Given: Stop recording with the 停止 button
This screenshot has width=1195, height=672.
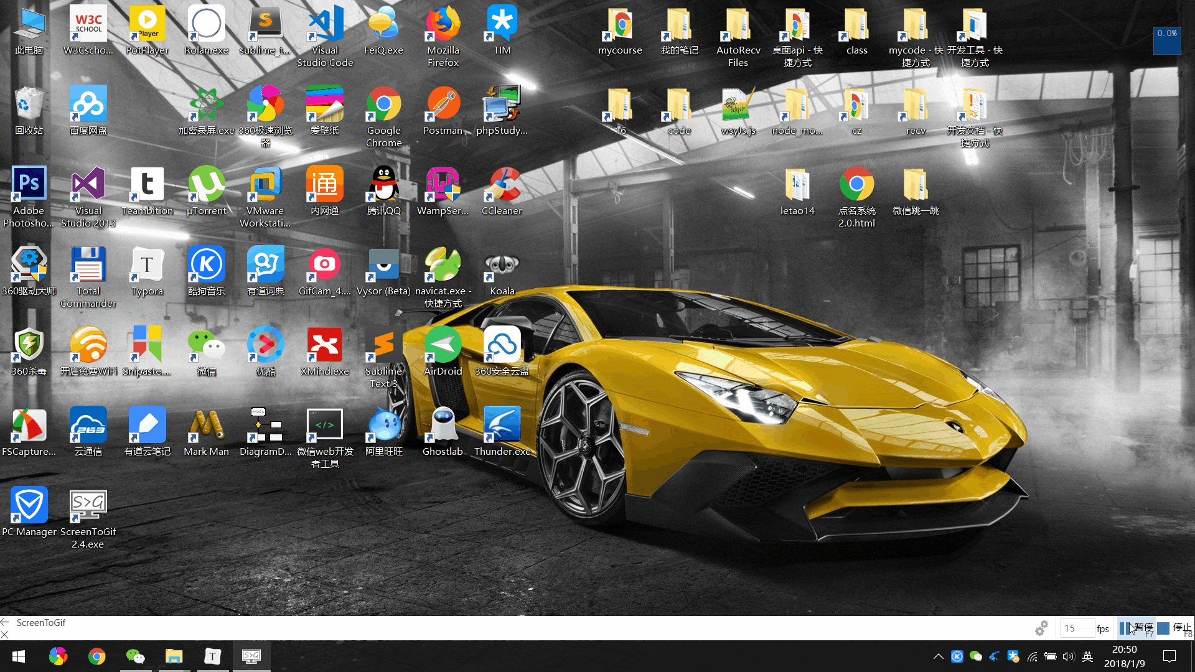Looking at the screenshot, I should (x=1174, y=628).
